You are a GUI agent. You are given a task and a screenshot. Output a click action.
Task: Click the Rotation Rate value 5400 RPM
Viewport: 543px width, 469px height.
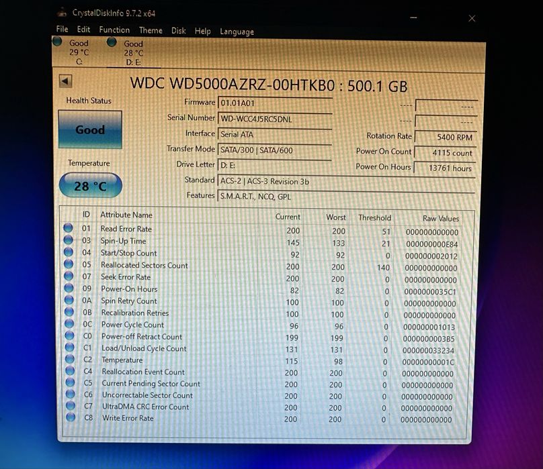tap(446, 137)
